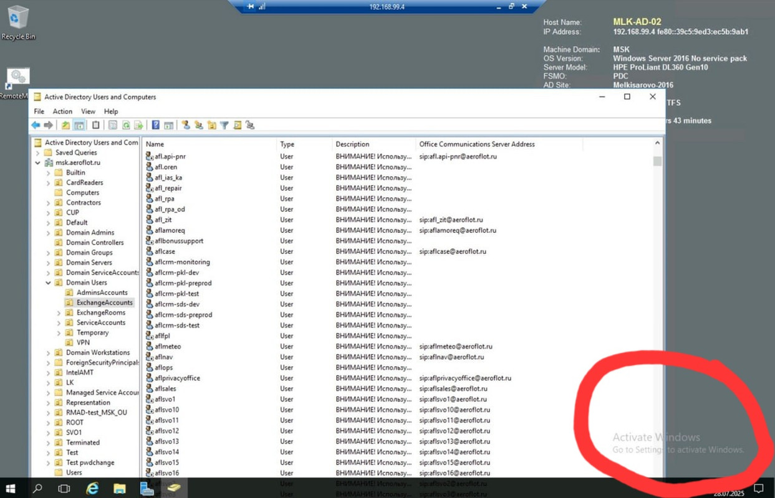Open the View menu
775x498 pixels.
pos(88,111)
